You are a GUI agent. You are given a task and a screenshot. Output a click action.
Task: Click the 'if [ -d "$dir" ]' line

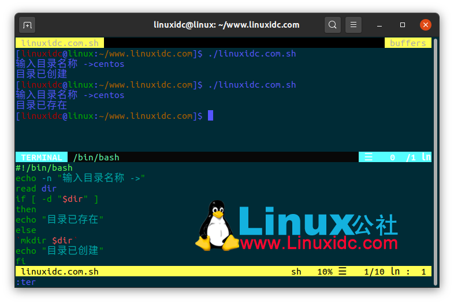(57, 199)
